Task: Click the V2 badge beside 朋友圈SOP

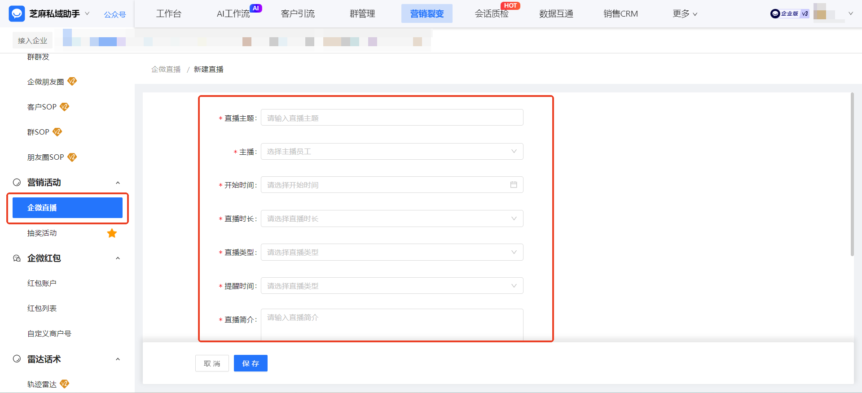Action: [x=72, y=157]
